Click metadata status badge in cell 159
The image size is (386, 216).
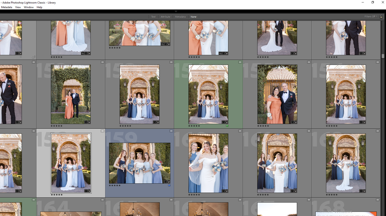tap(171, 131)
